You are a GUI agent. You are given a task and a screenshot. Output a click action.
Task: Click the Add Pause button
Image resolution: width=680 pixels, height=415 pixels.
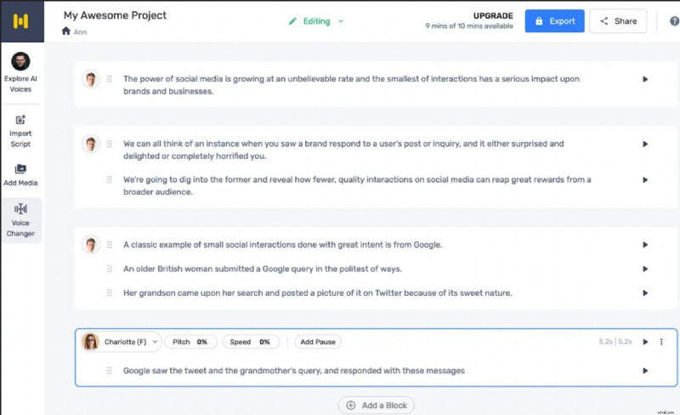tap(318, 342)
